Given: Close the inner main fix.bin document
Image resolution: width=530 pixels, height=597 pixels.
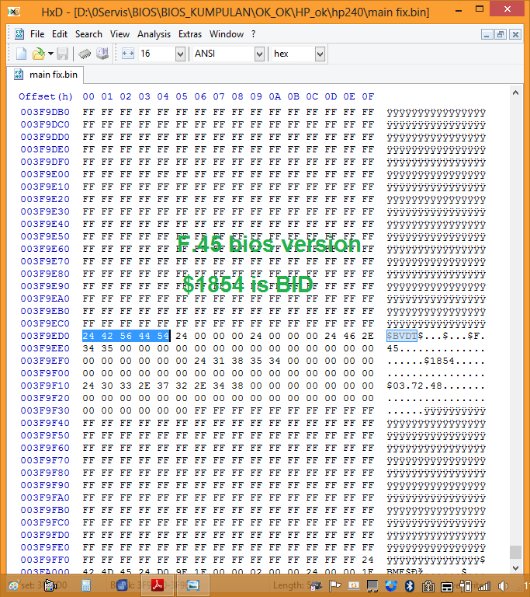Looking at the screenshot, I should [514, 35].
